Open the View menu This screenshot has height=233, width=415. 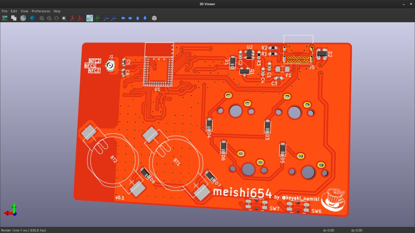pyautogui.click(x=24, y=11)
